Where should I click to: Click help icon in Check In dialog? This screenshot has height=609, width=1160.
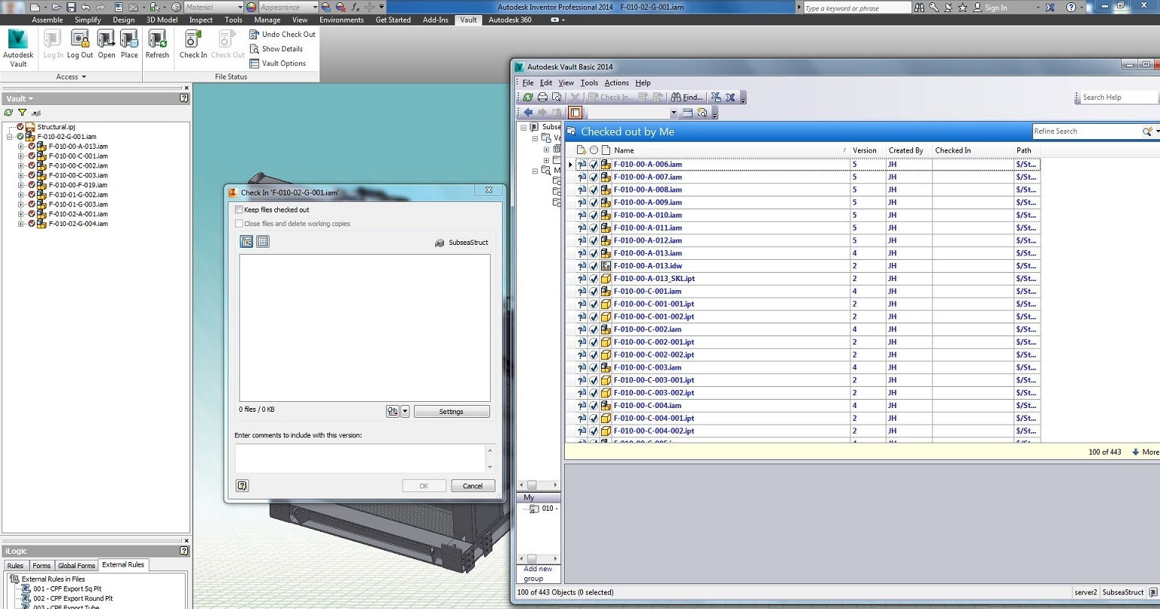[x=242, y=486]
